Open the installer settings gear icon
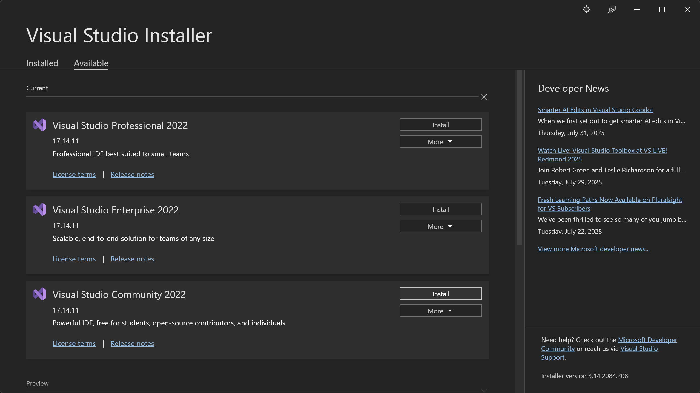The width and height of the screenshot is (700, 393). pos(586,9)
